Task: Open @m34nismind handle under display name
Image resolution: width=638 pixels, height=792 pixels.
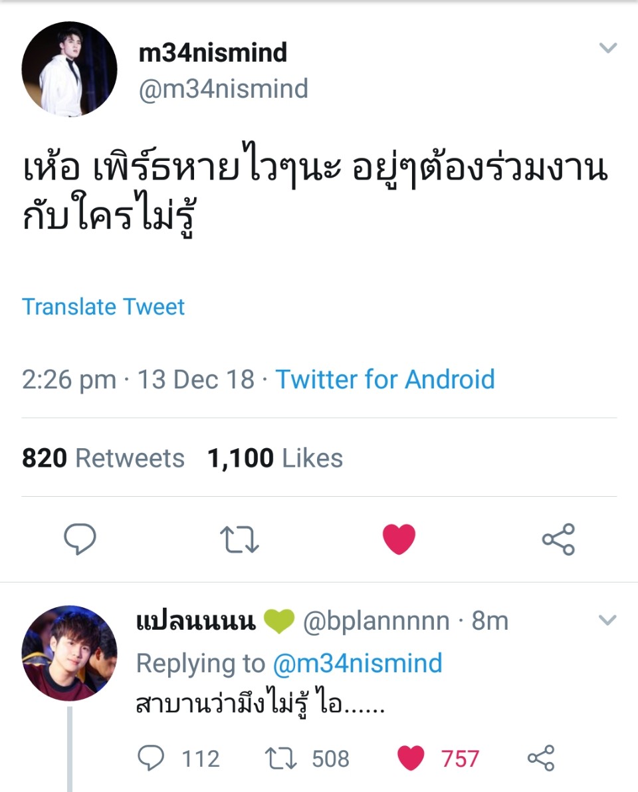Action: click(x=223, y=88)
